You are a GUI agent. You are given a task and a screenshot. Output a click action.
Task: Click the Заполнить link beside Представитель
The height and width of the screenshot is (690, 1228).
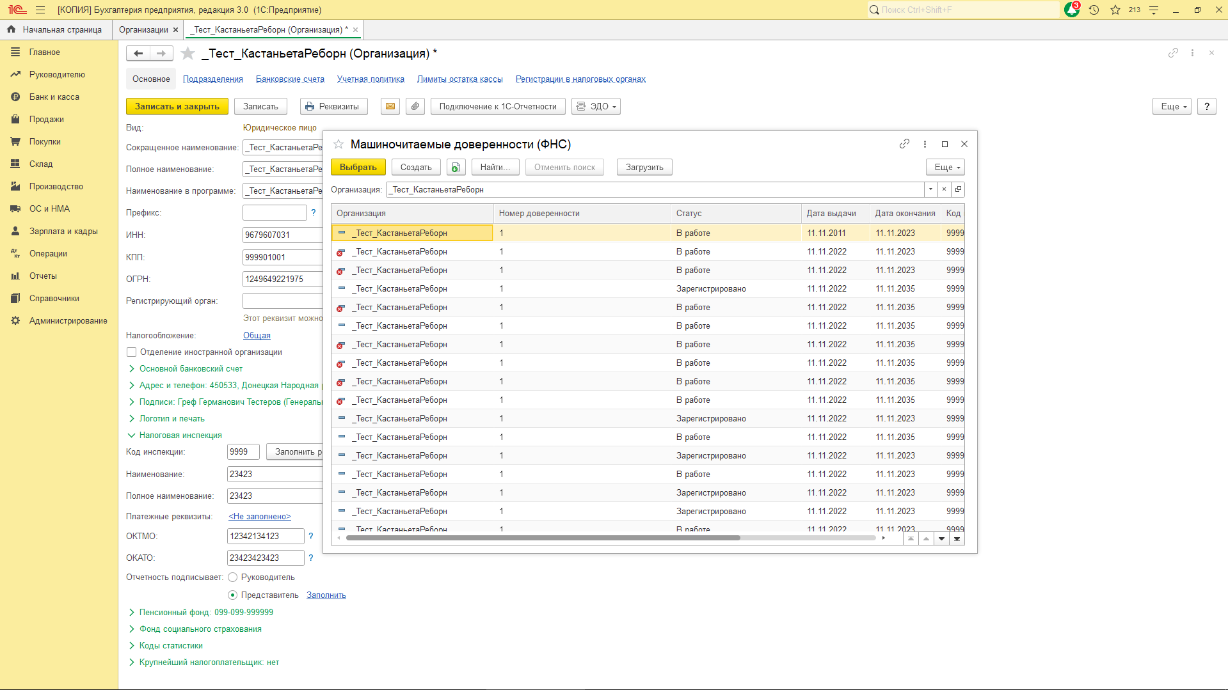(x=326, y=595)
